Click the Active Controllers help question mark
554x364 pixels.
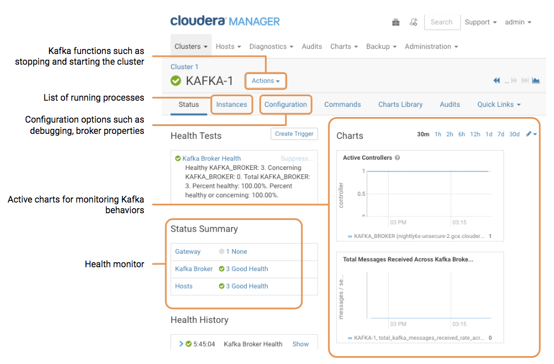[398, 158]
